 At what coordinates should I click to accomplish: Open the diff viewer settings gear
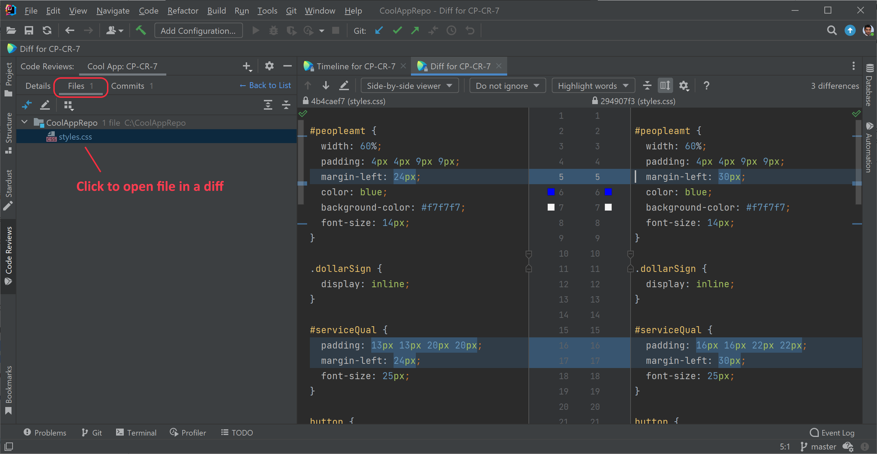684,86
